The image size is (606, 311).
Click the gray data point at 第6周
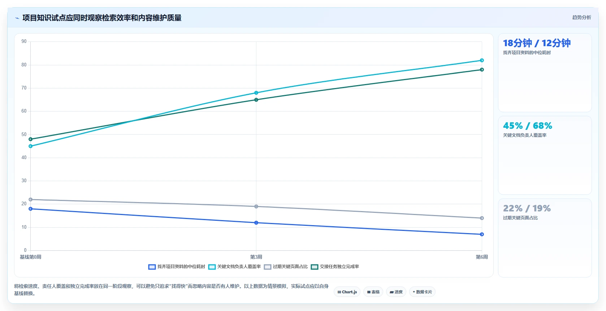point(482,218)
